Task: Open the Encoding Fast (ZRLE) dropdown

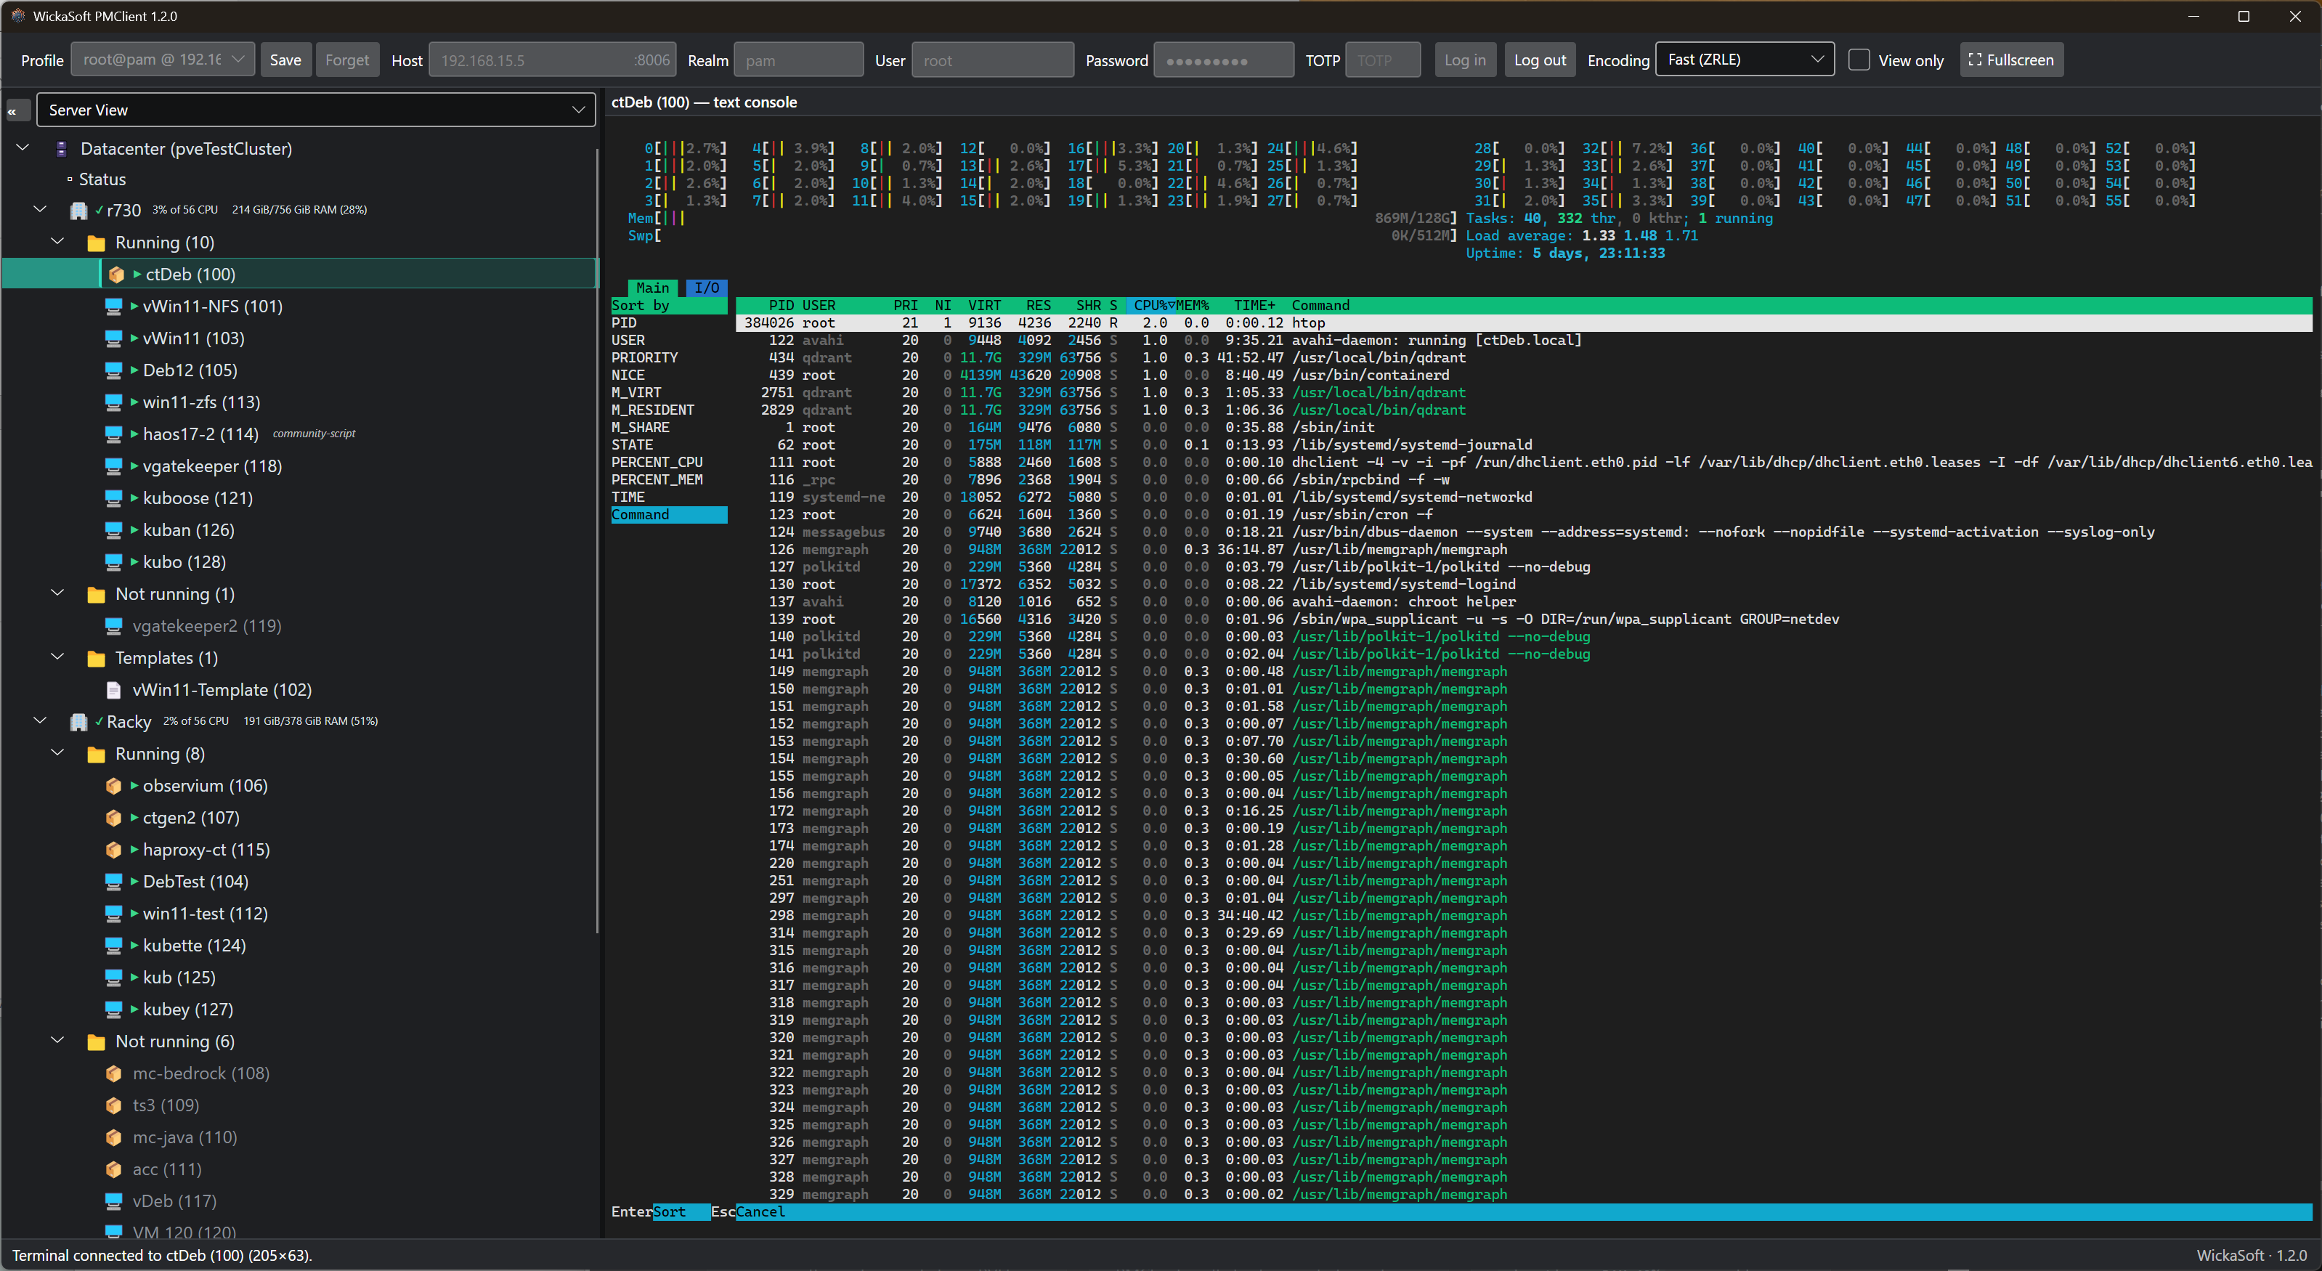Action: point(1744,60)
